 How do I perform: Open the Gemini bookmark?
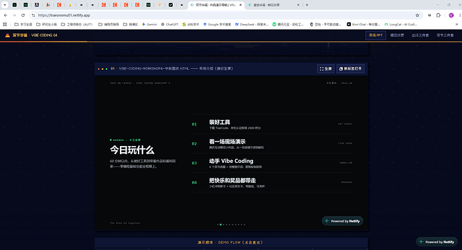[x=149, y=25]
